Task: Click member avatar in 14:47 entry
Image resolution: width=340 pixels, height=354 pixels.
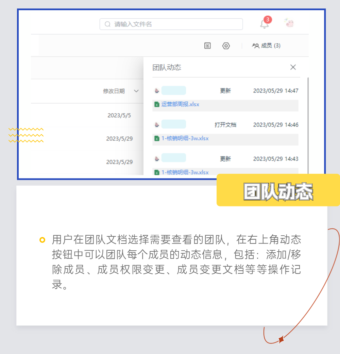Action: pyautogui.click(x=157, y=91)
